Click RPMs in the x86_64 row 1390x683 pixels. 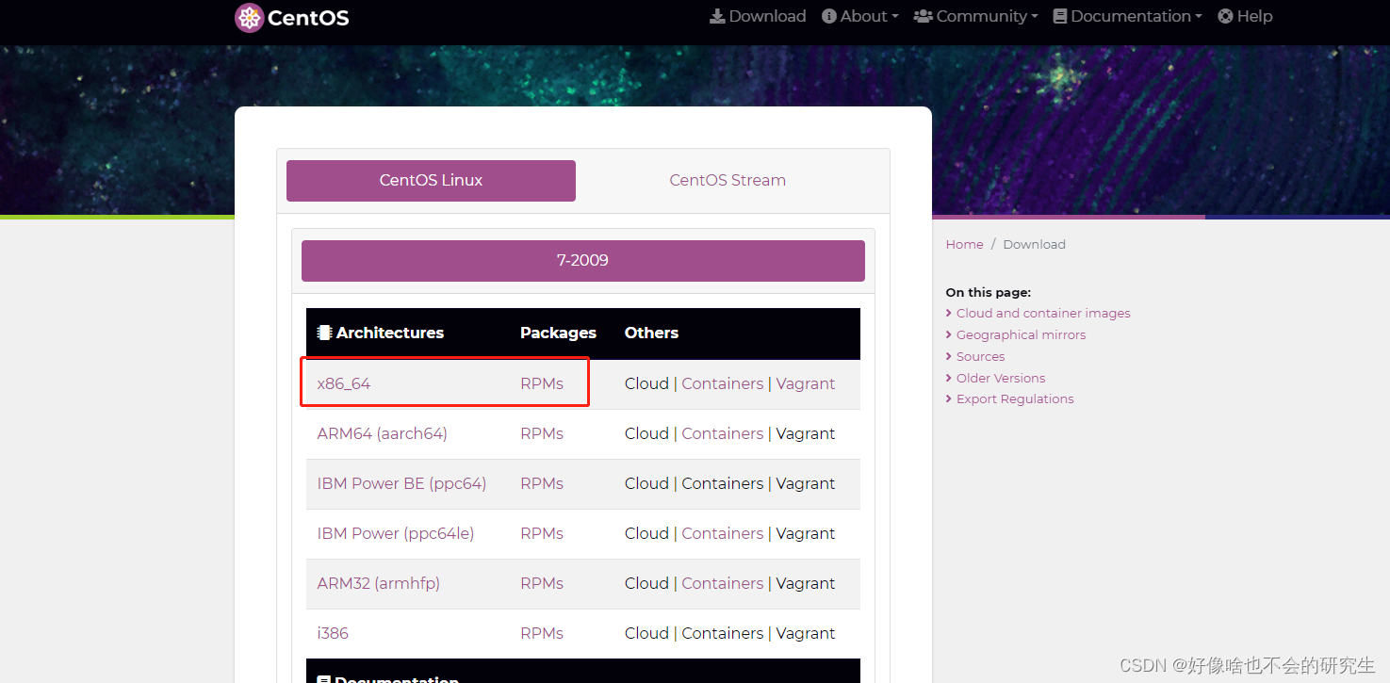pyautogui.click(x=542, y=383)
